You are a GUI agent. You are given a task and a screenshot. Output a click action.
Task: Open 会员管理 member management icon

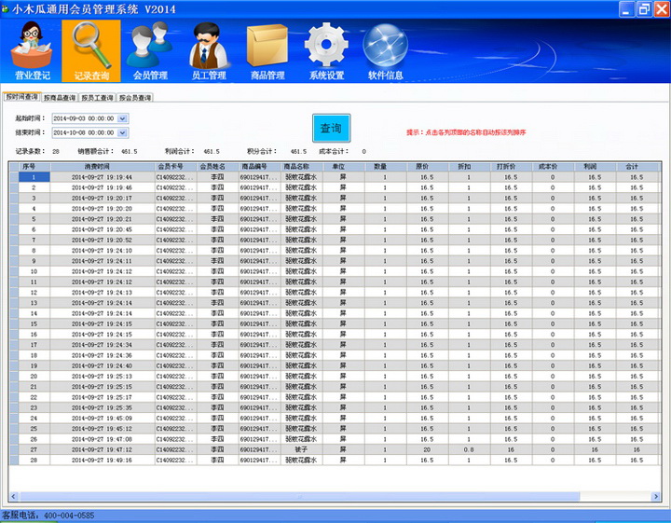point(150,48)
